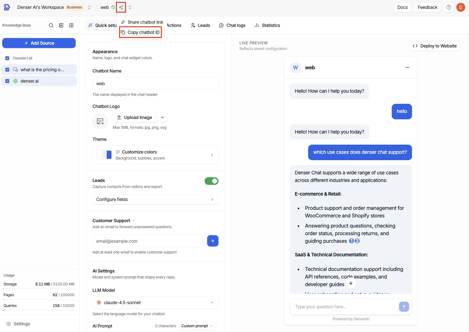This screenshot has width=469, height=332.
Task: Click the Settings gear icon
Action: (x=9, y=324)
